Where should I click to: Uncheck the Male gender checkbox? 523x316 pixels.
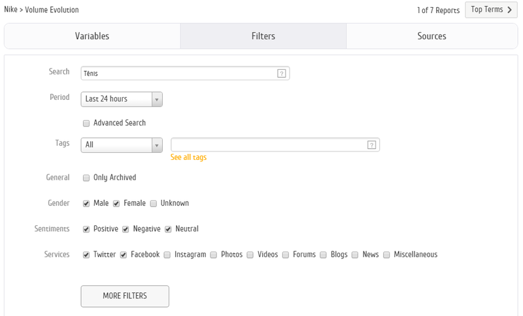click(x=86, y=204)
